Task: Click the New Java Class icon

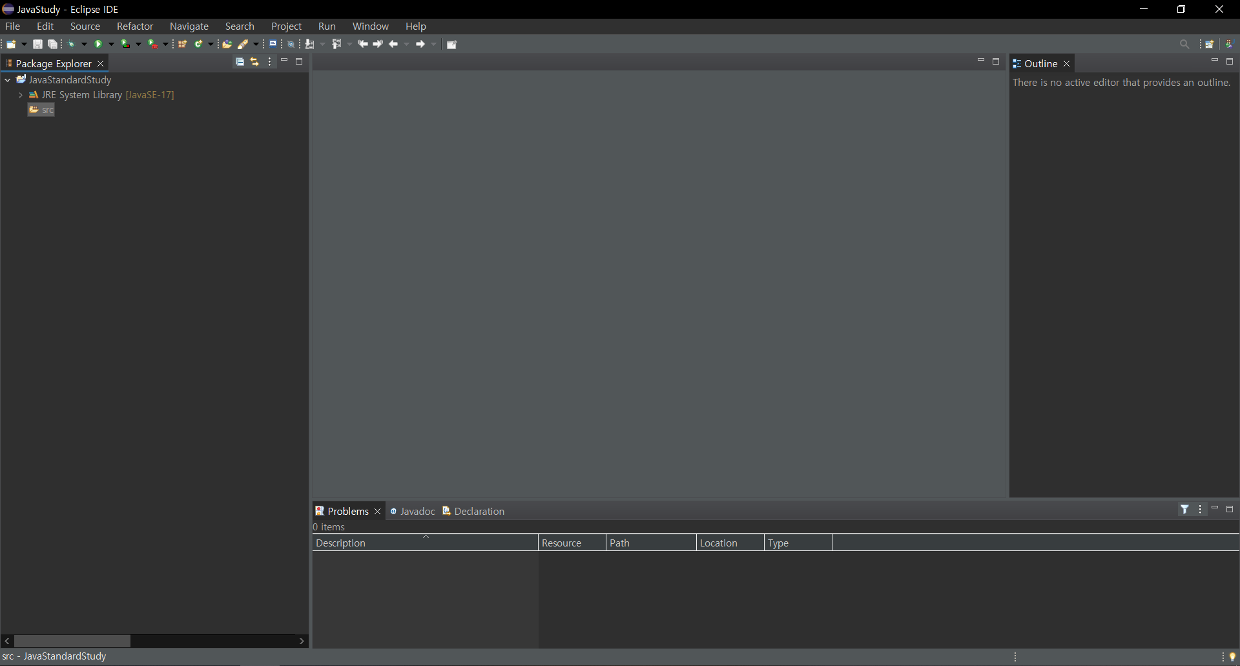Action: tap(199, 45)
